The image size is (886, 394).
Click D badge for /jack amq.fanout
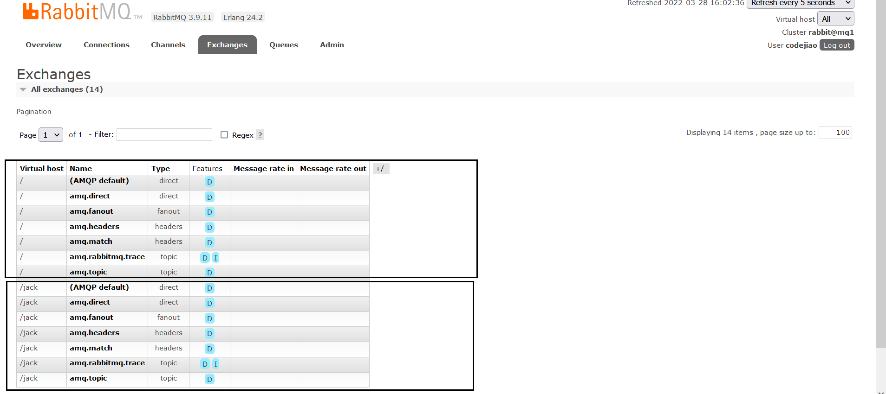click(209, 318)
